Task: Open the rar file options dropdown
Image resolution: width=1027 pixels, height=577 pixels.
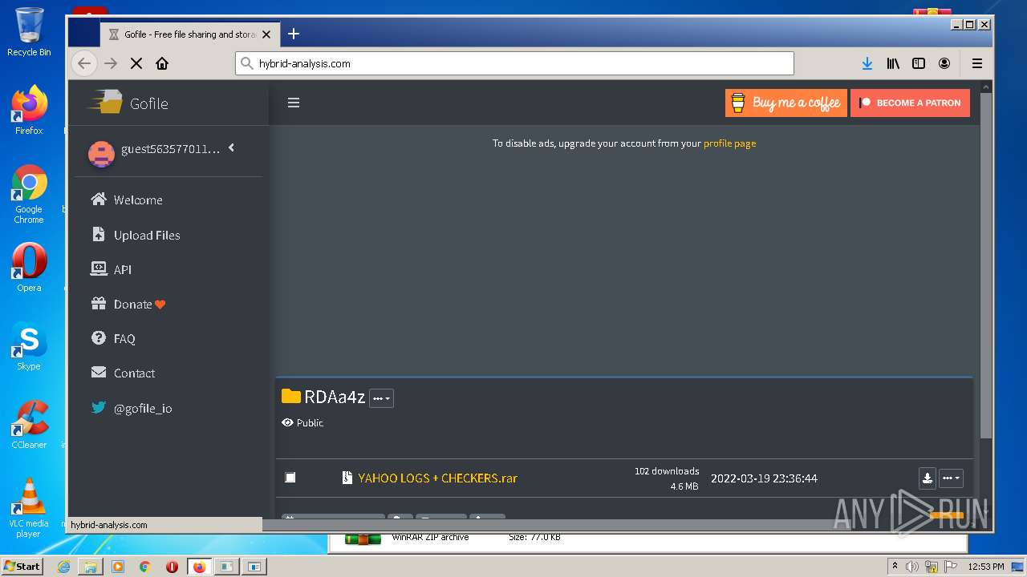Action: pyautogui.click(x=951, y=478)
